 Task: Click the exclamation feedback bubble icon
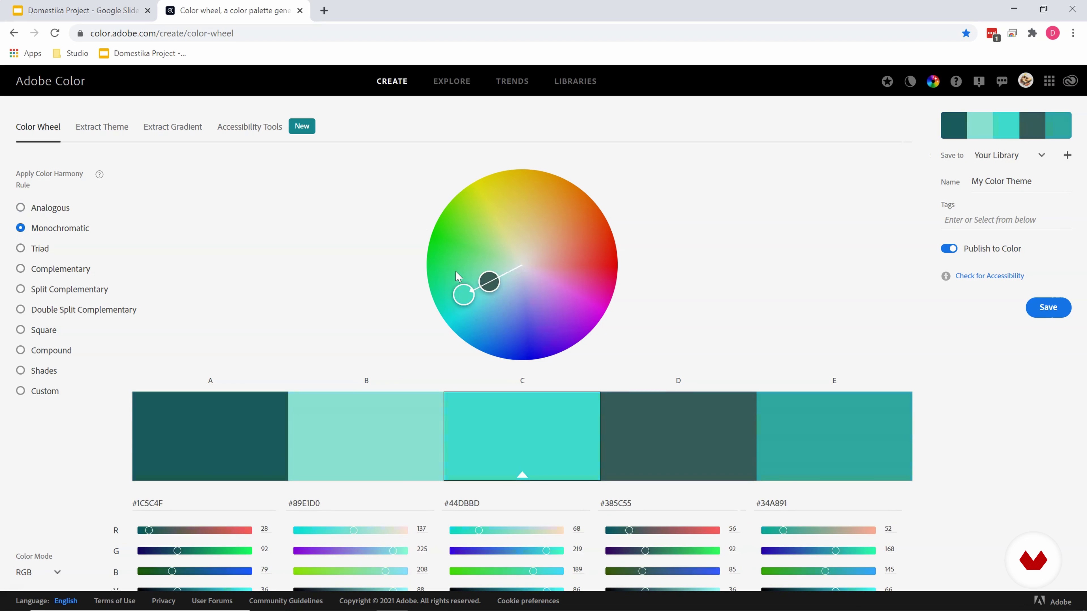979,81
